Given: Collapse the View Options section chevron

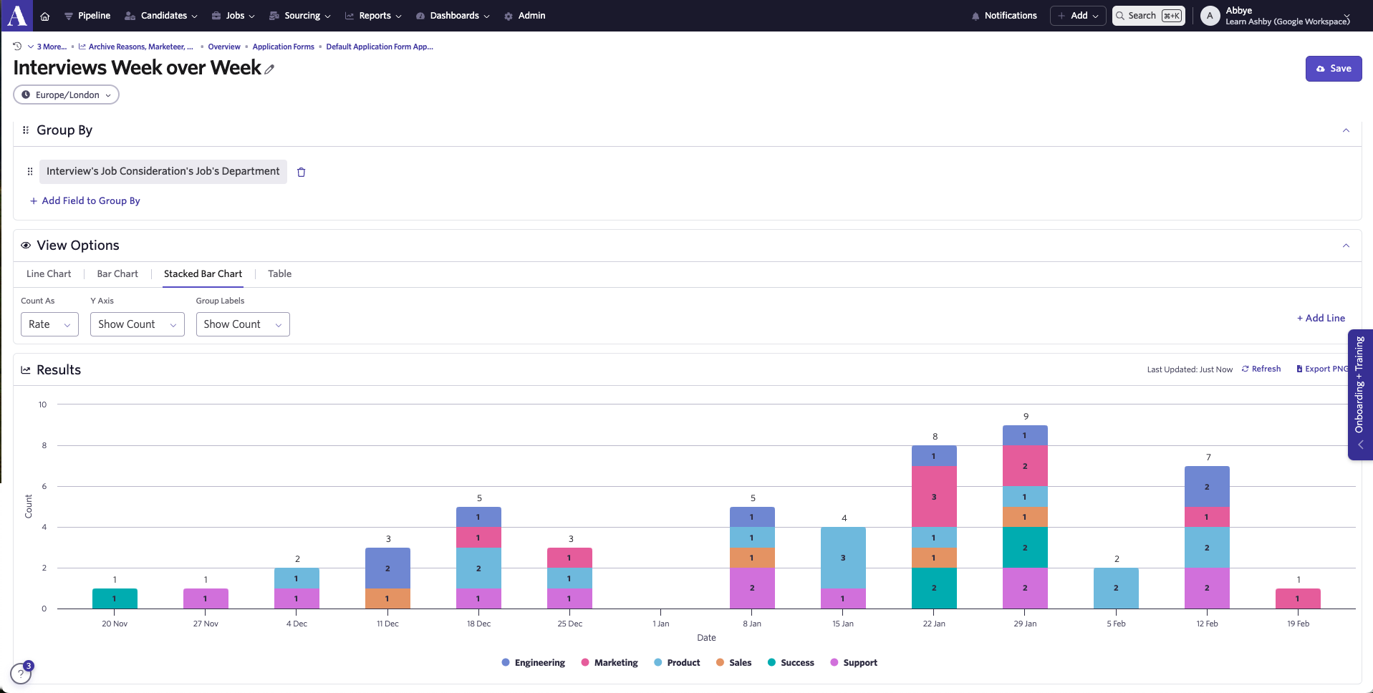Looking at the screenshot, I should pos(1346,246).
